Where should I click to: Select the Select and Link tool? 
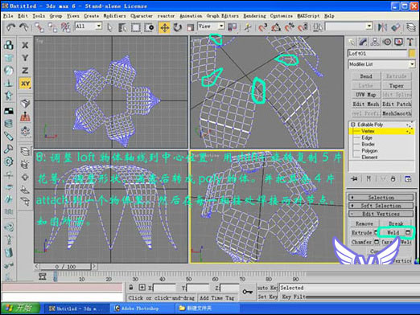pyautogui.click(x=39, y=27)
